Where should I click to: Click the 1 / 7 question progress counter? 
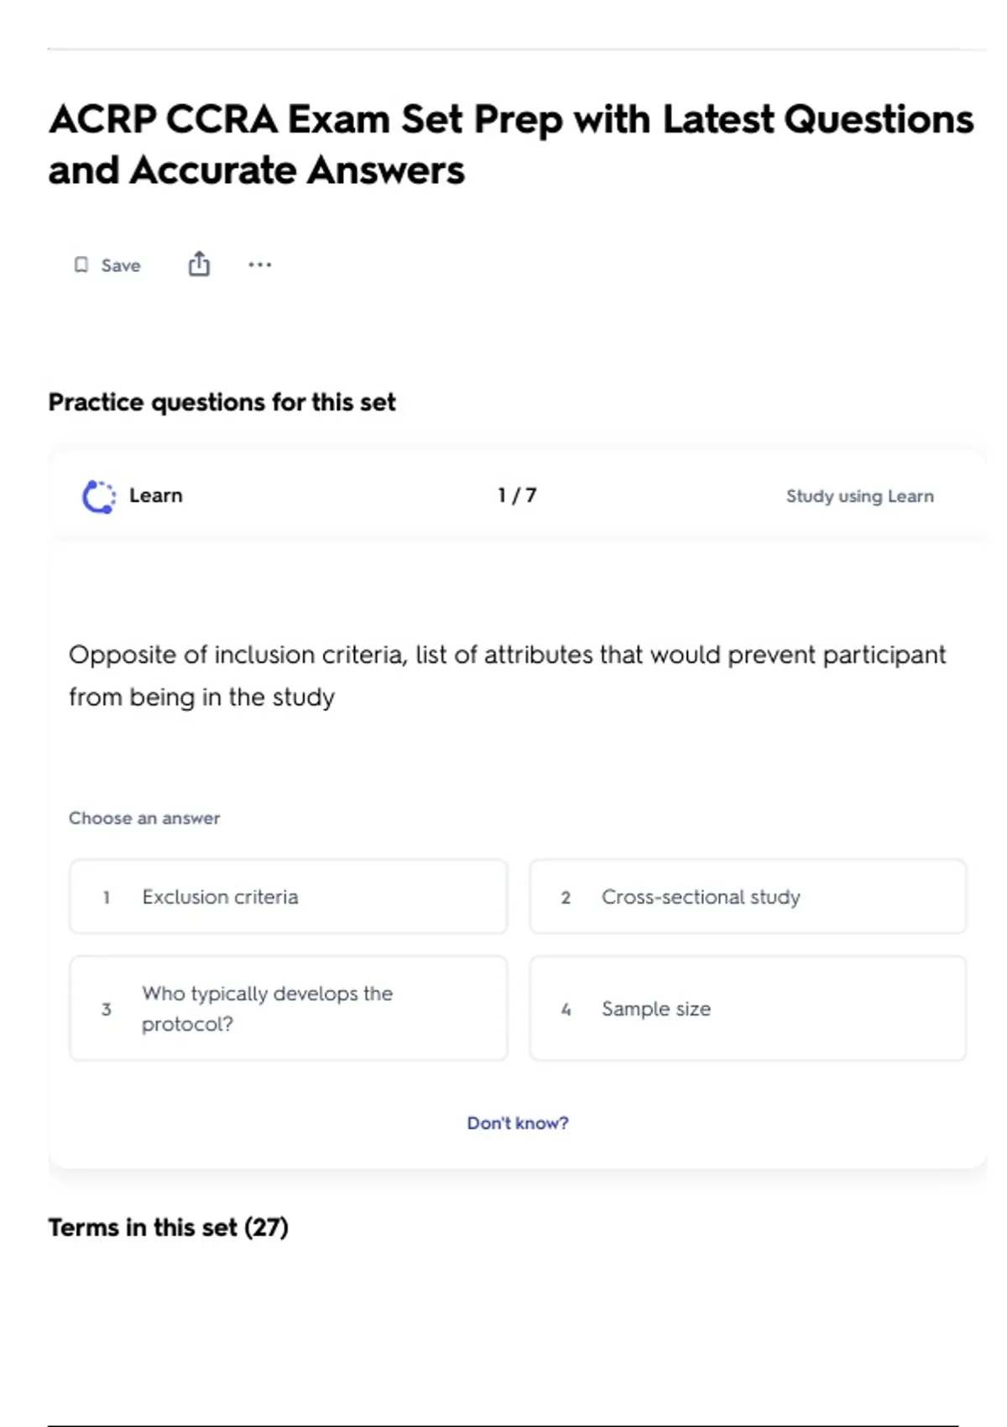[517, 495]
